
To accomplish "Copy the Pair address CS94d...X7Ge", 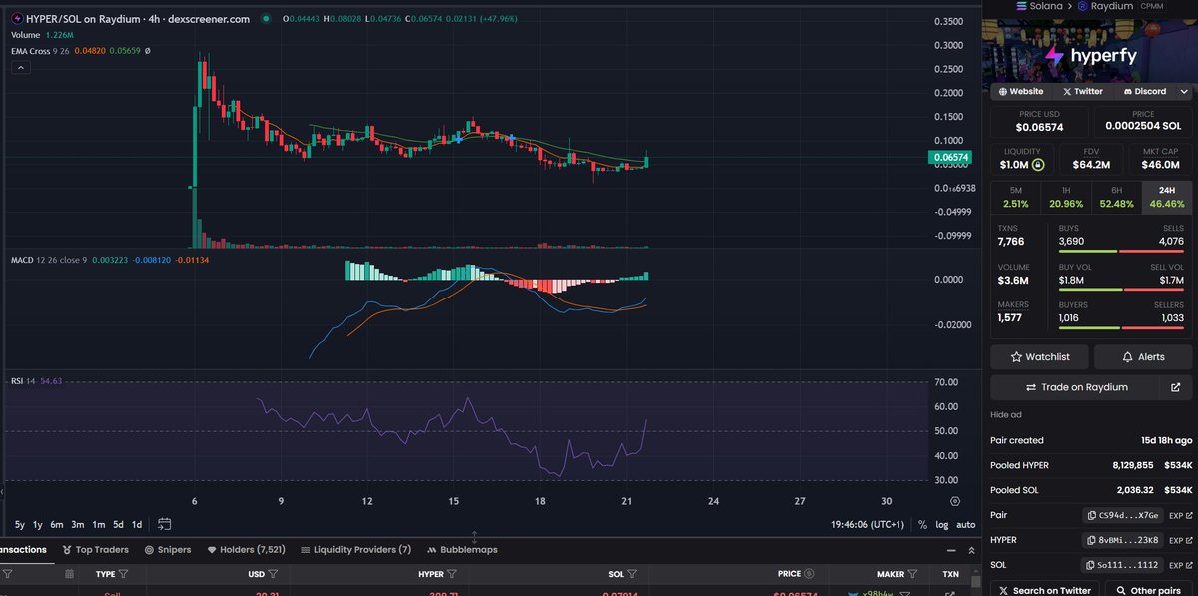I will click(1123, 515).
